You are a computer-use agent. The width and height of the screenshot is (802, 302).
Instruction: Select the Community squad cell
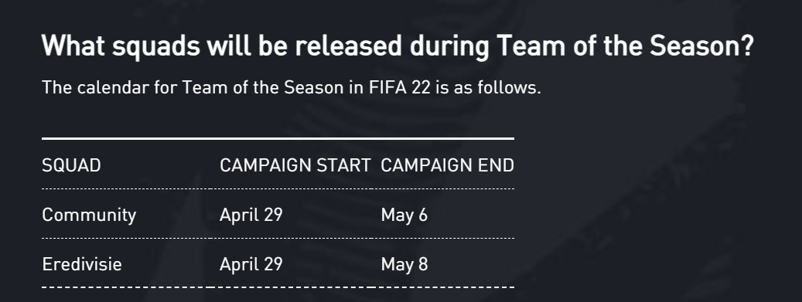89,215
